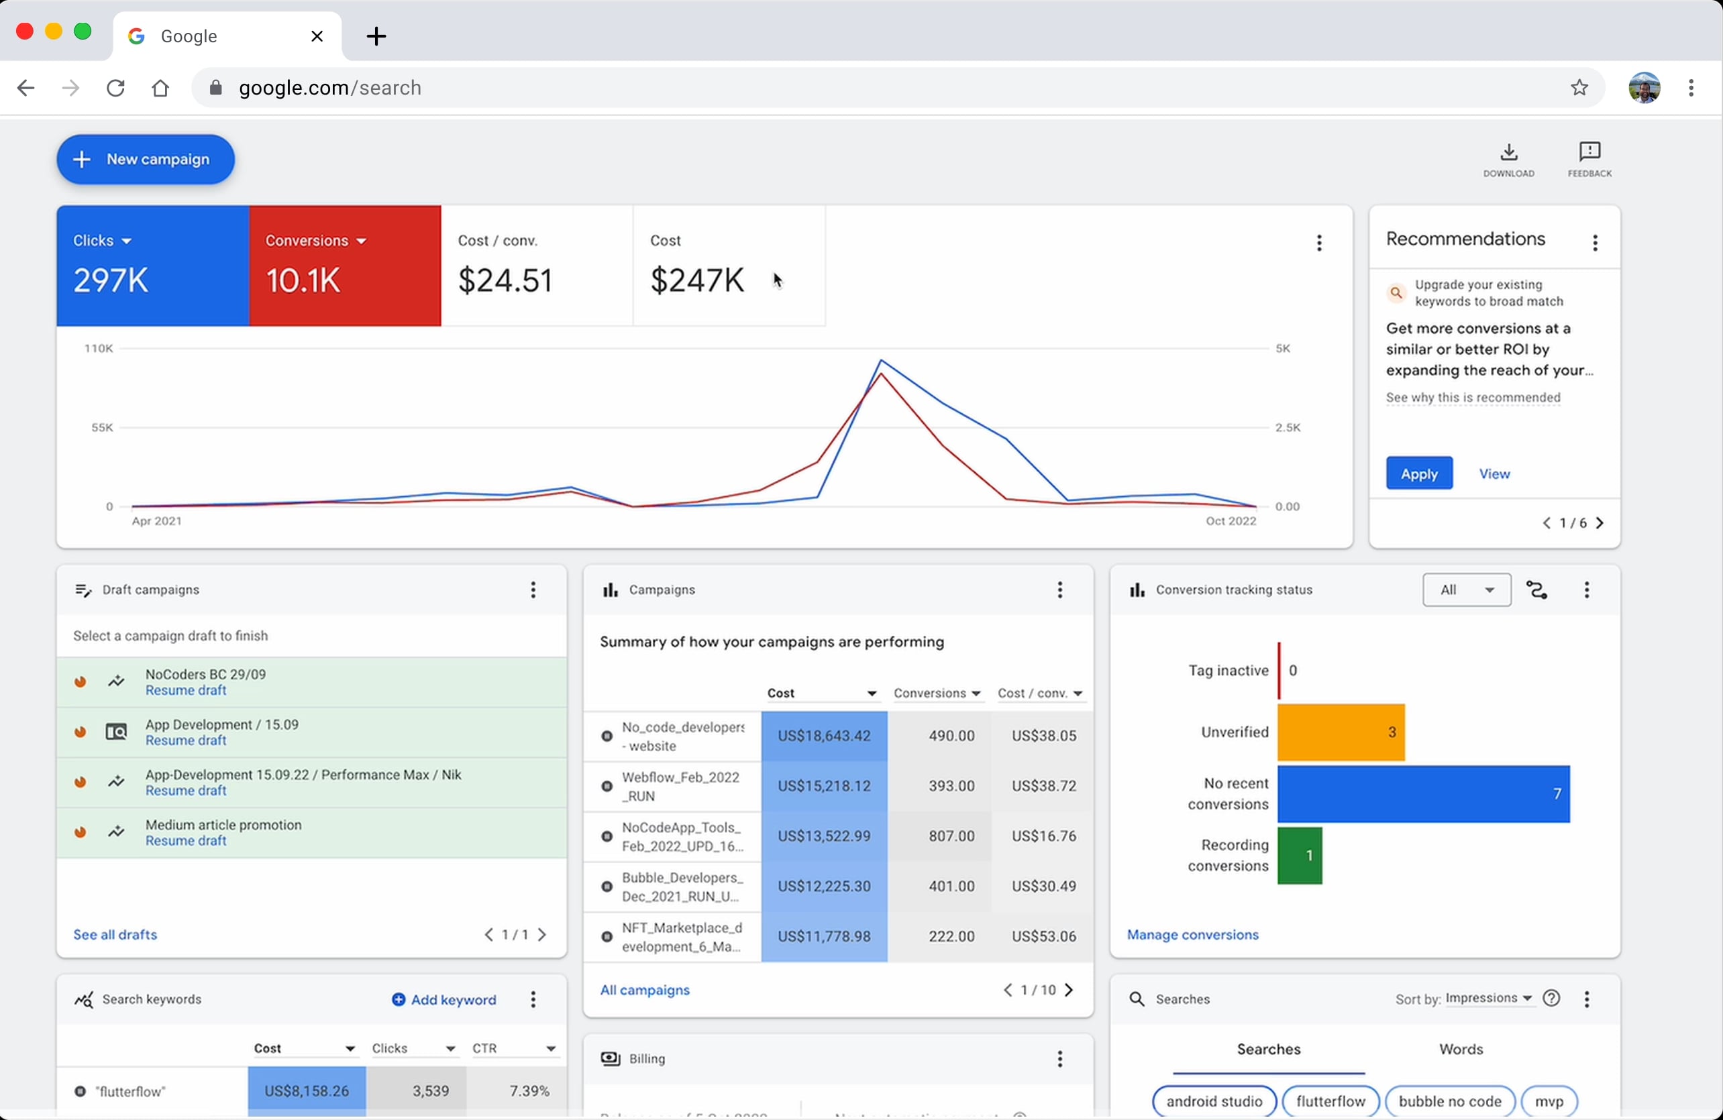Open Search keywords card more options
1723x1120 pixels.
(533, 999)
